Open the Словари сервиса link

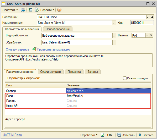[x=17, y=49]
